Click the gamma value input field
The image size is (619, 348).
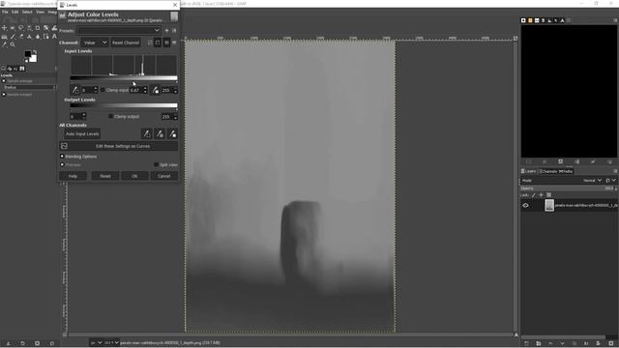(135, 90)
